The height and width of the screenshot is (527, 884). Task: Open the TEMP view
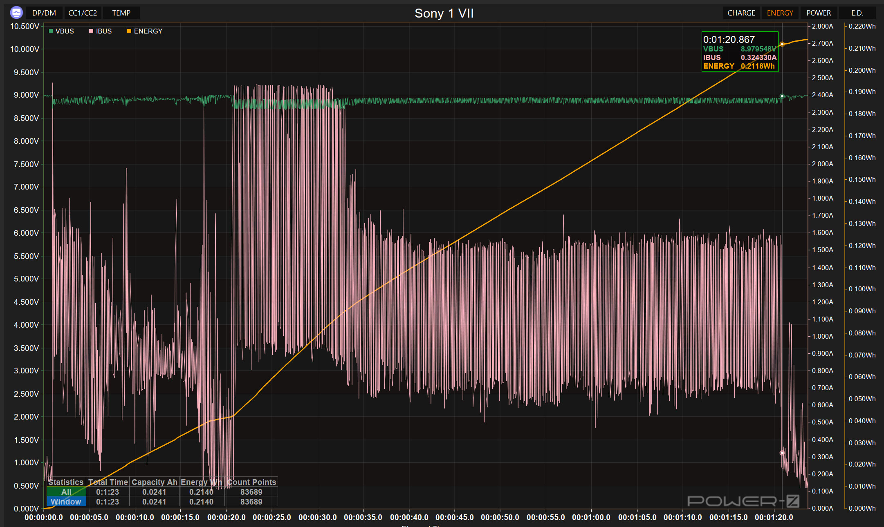point(121,13)
